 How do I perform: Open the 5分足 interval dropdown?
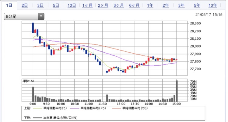coord(24,16)
